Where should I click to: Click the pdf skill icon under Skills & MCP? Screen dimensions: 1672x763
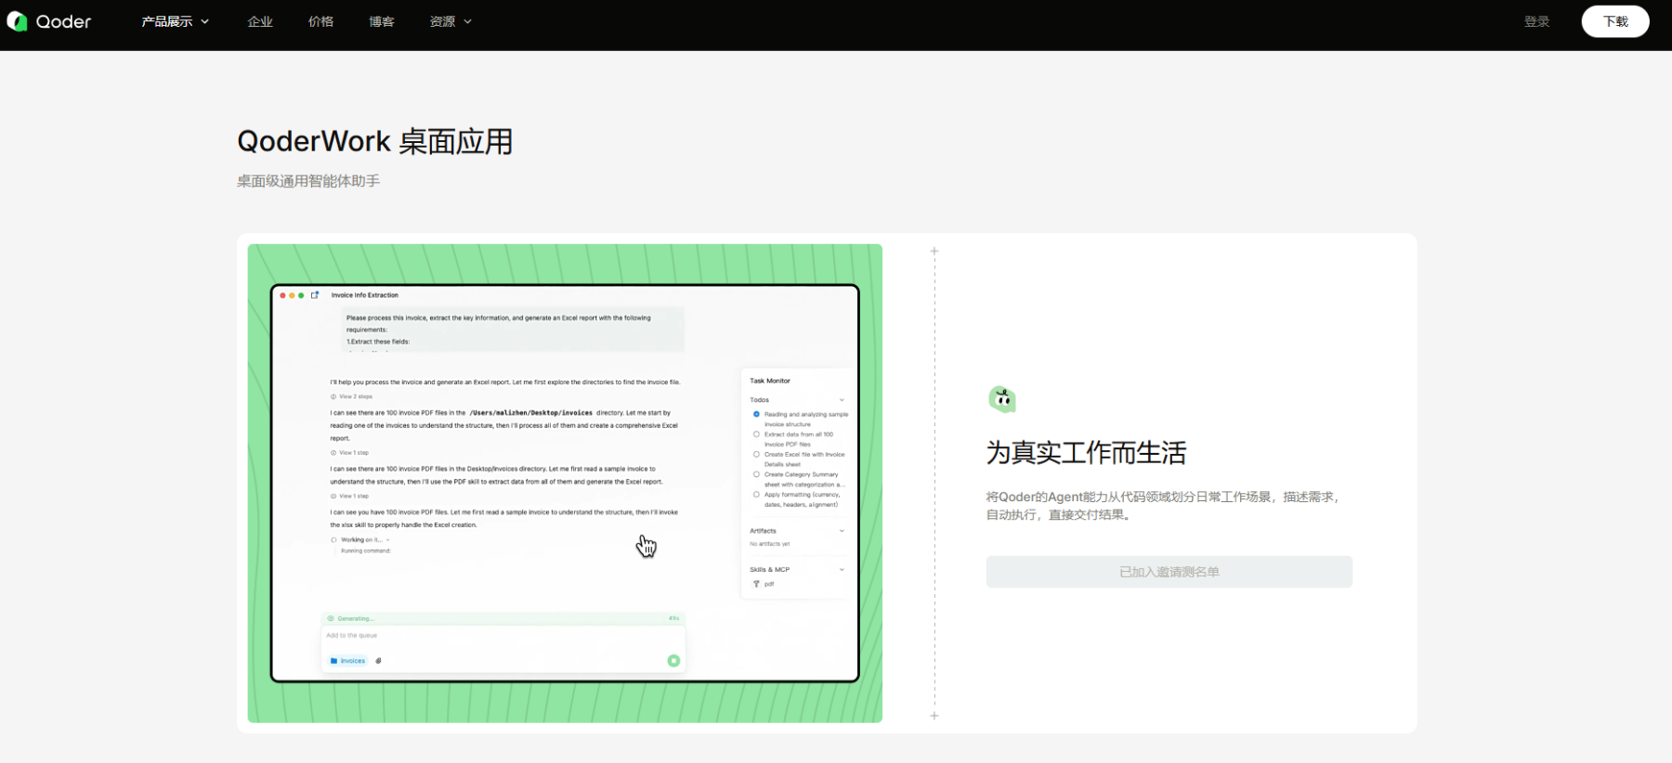tap(756, 584)
